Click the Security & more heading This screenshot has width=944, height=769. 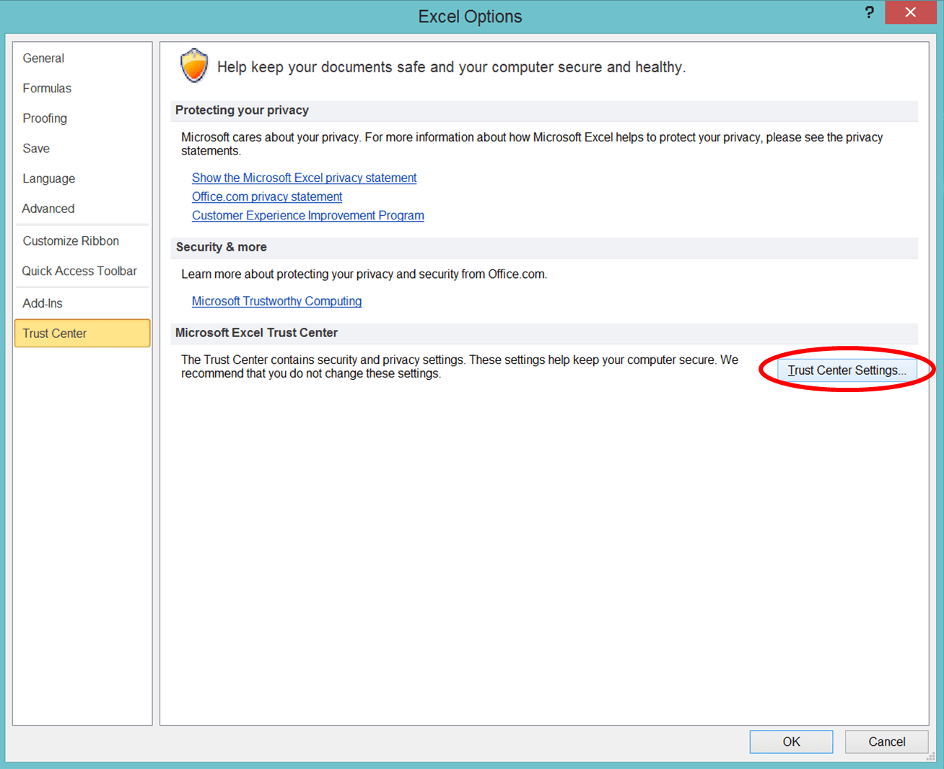222,247
